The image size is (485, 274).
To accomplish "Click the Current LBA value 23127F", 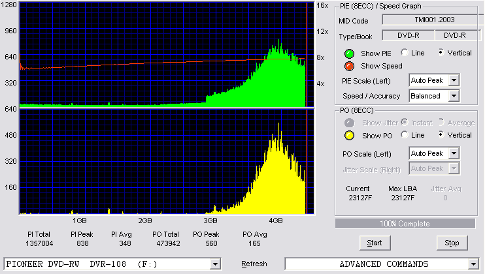I will (x=360, y=198).
